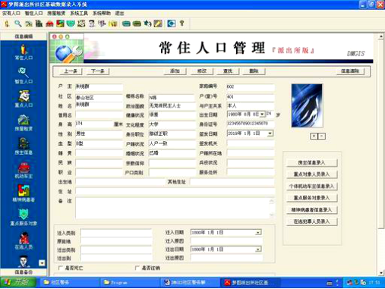Expand the 签发日期 date dropdown
Screen dimensions: 385x289
270,134
